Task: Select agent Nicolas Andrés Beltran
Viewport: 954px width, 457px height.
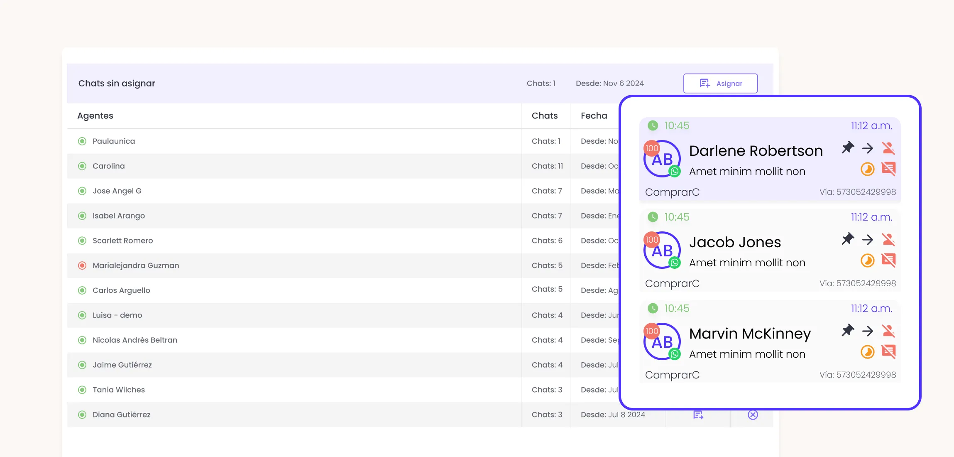Action: (x=135, y=340)
